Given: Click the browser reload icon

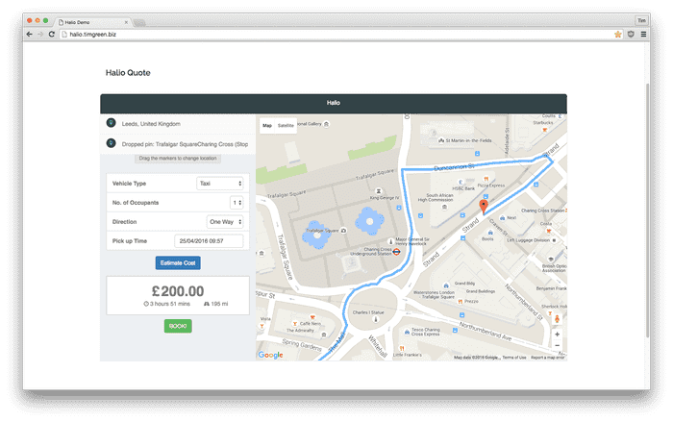Looking at the screenshot, I should [51, 34].
